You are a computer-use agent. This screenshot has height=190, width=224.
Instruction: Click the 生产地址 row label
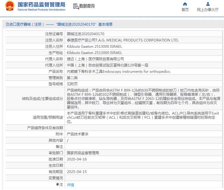coord(56,53)
